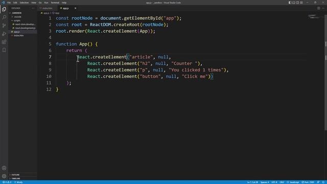
Task: Open the lowest icon above the activity bar gap
Action: (x=4, y=50)
